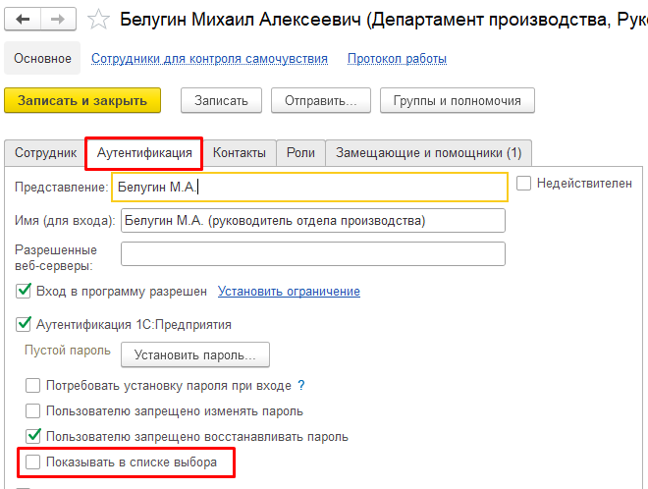The width and height of the screenshot is (648, 489).
Task: Click the Отправить... button
Action: [321, 100]
